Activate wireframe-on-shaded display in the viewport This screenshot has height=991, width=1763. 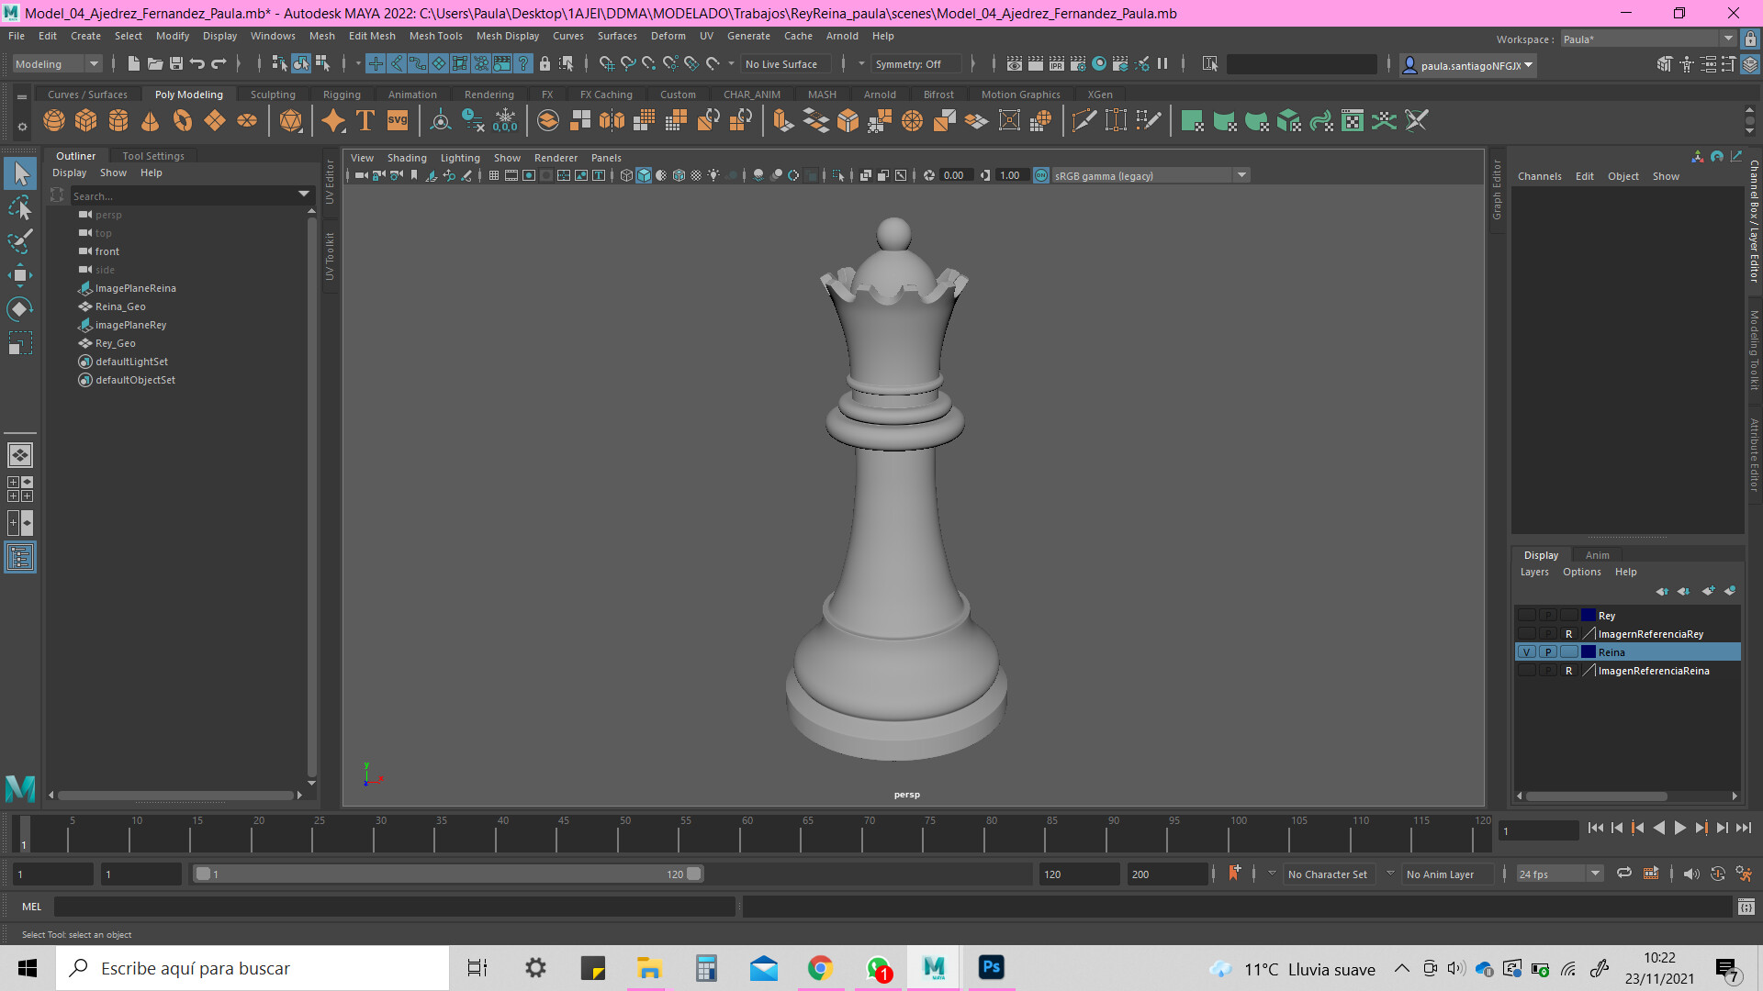pyautogui.click(x=679, y=175)
